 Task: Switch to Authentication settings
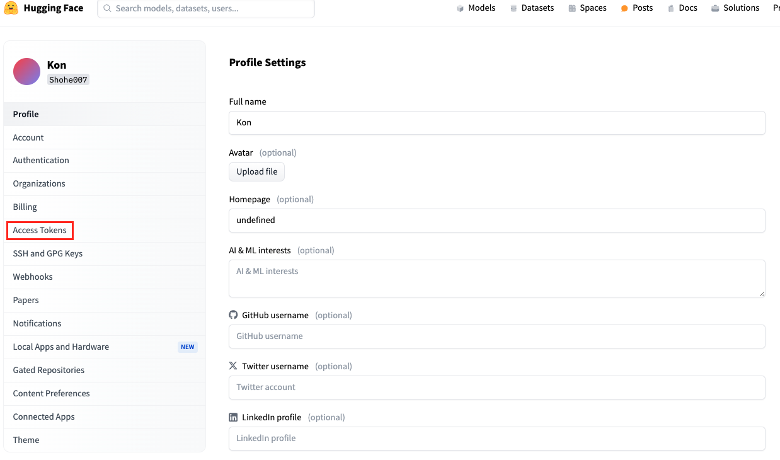[41, 160]
